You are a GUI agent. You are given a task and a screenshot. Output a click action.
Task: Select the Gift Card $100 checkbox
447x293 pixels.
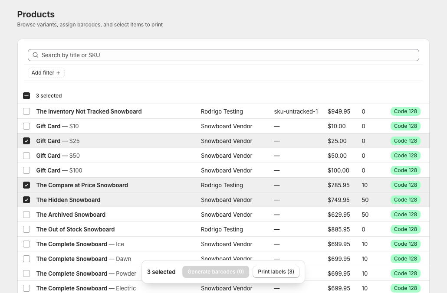pos(26,170)
